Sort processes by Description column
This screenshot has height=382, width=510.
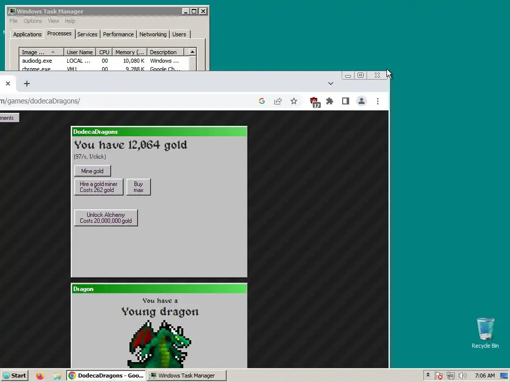click(165, 52)
